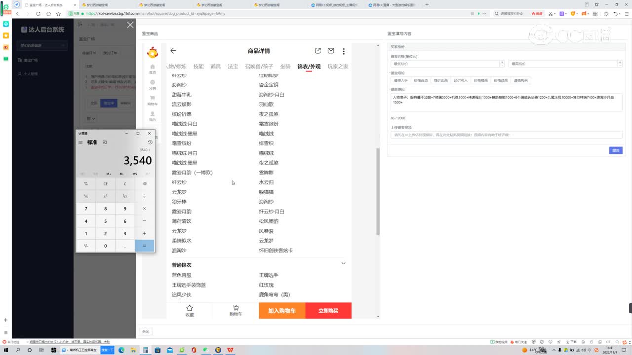Screen dimensions: 632x355
Task: Select the 值得入手 conclusion option
Action: pos(400,80)
